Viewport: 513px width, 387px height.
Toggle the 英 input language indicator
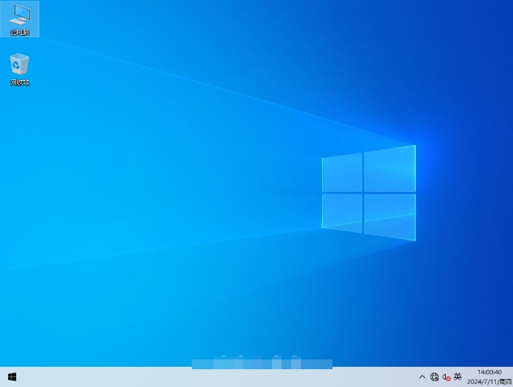[x=458, y=376]
